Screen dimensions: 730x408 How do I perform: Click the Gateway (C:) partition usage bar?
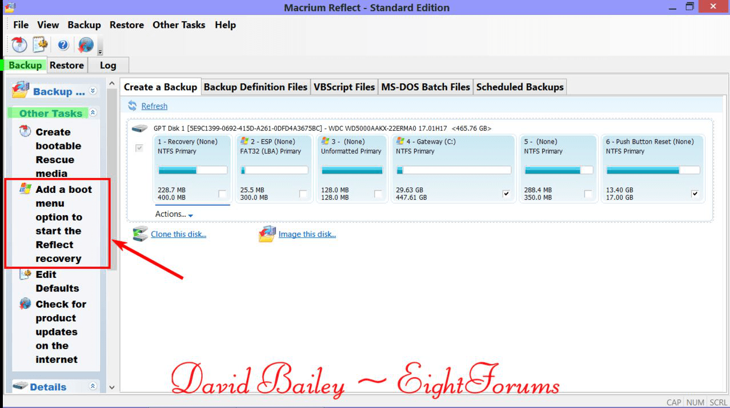pos(454,170)
